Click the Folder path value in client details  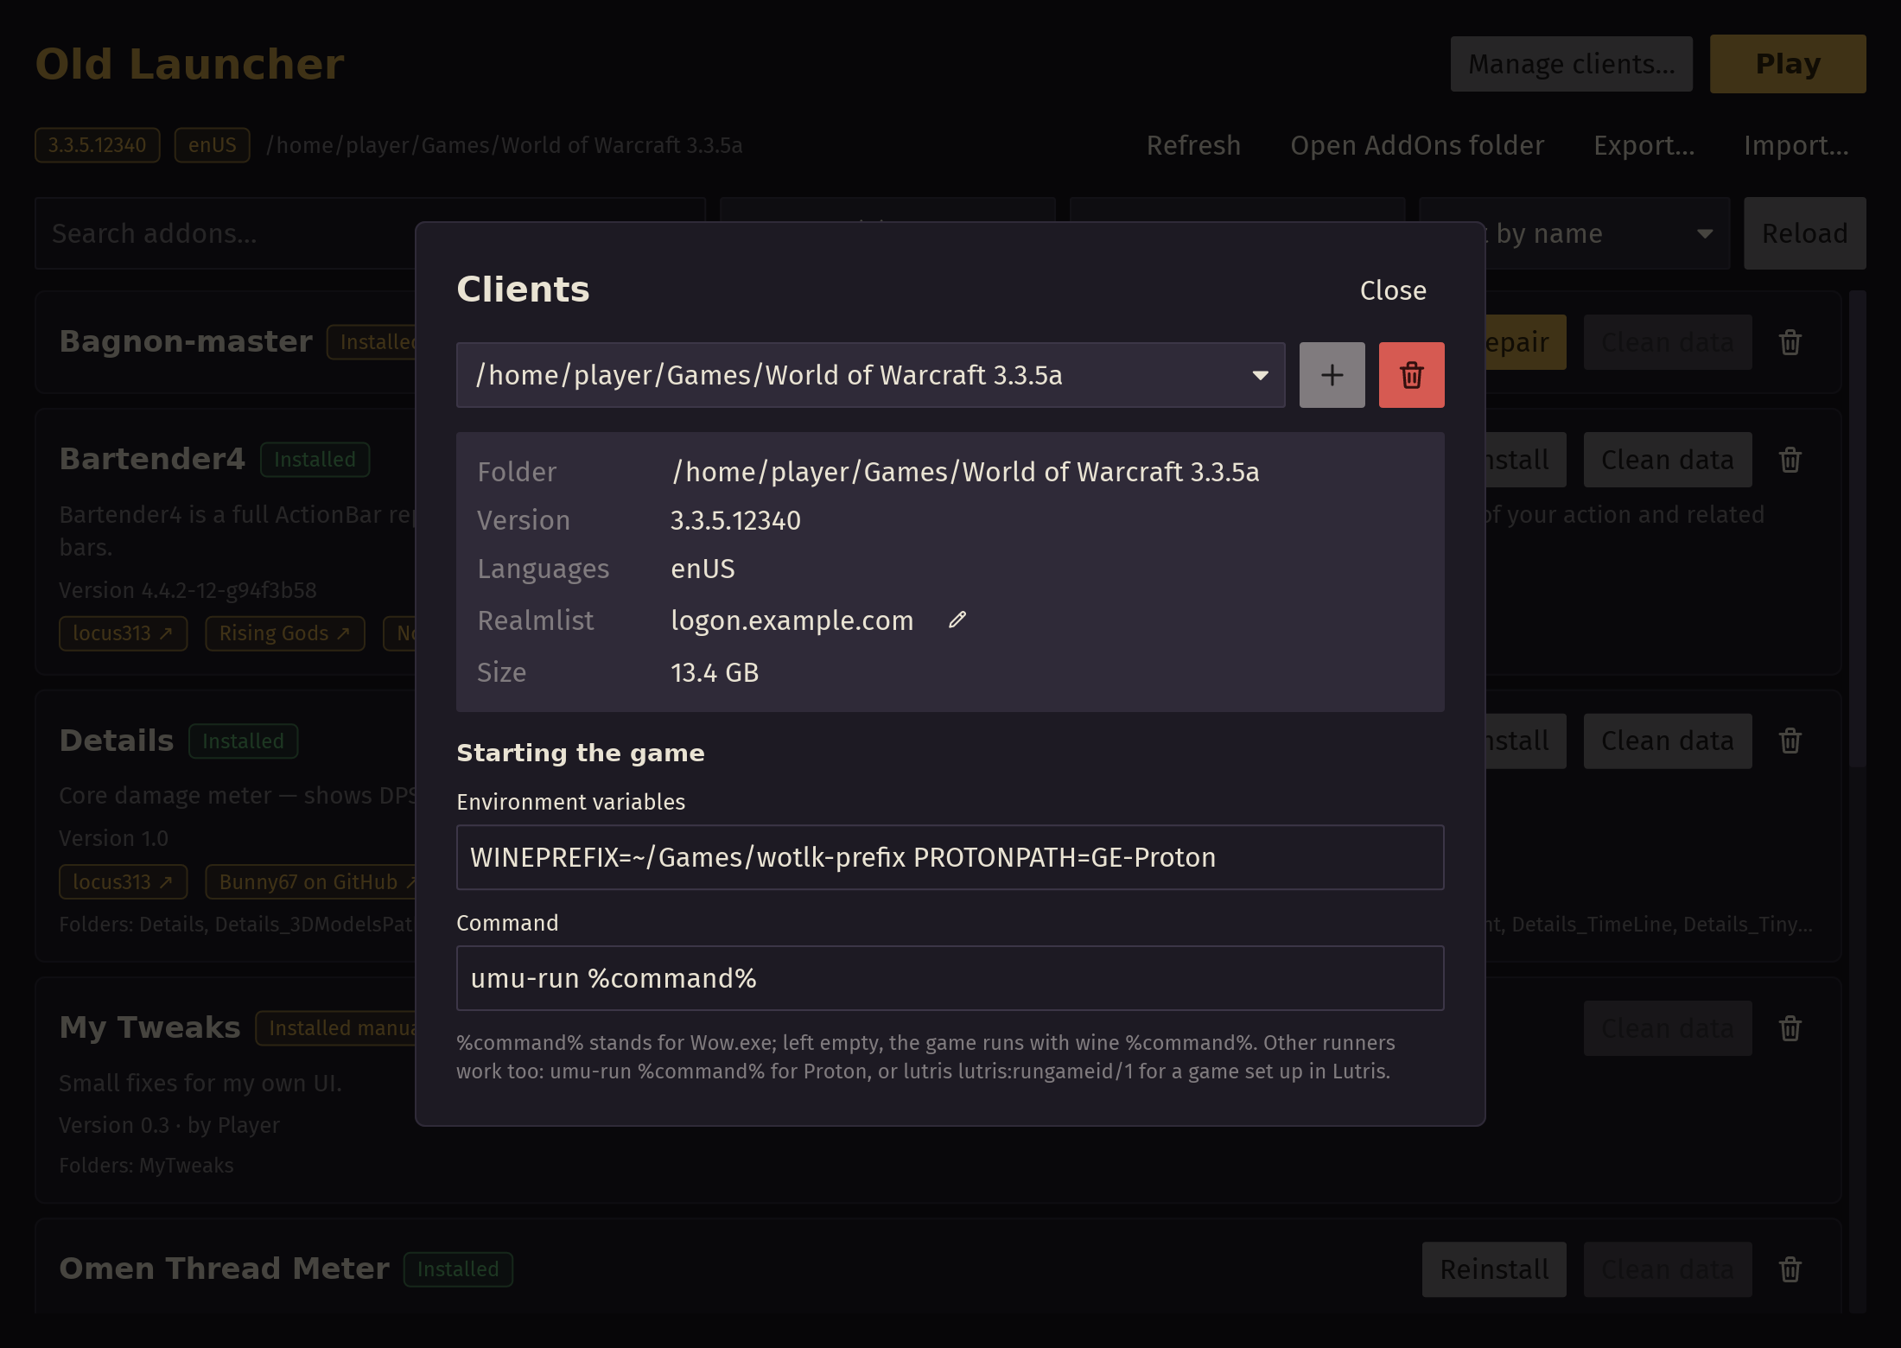[965, 472]
